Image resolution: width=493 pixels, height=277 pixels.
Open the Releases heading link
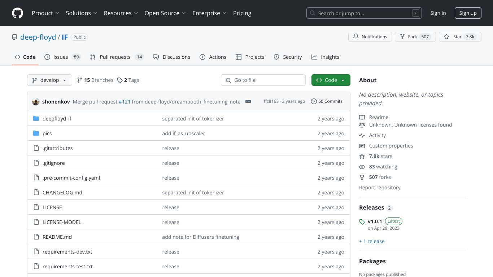pyautogui.click(x=371, y=207)
